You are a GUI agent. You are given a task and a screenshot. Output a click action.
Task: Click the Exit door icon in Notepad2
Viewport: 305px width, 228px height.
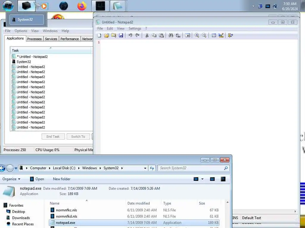tap(230, 35)
